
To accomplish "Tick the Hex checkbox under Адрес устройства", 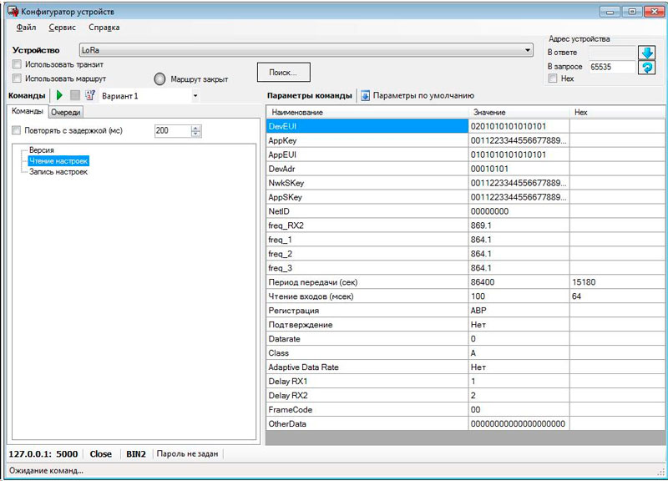I will point(553,78).
